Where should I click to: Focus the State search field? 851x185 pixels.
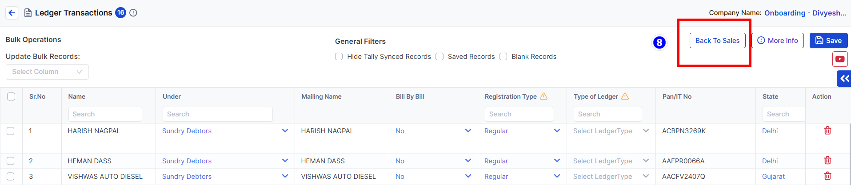[x=784, y=114]
